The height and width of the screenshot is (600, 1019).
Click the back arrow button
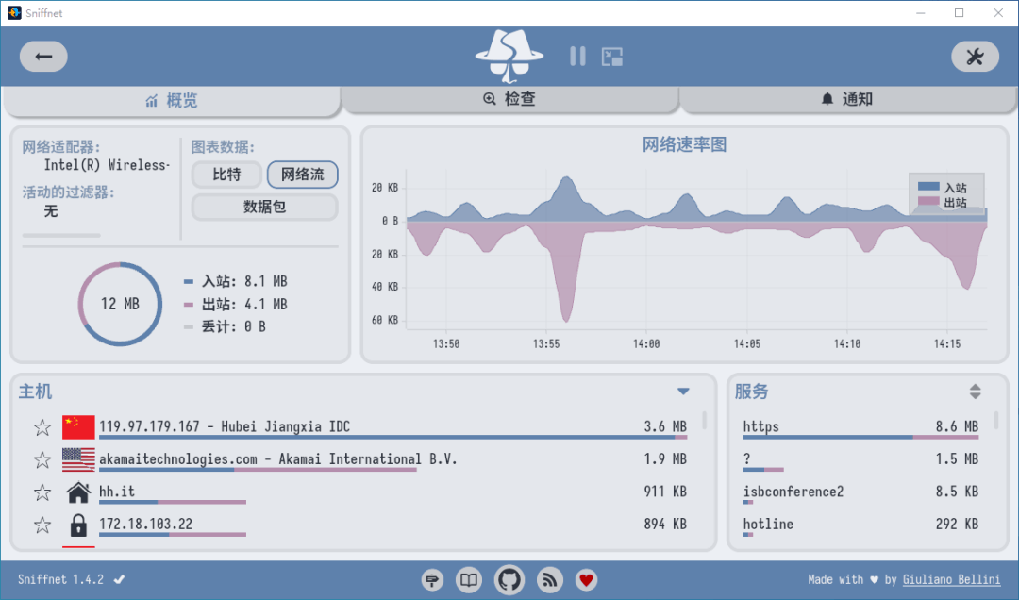pyautogui.click(x=43, y=57)
